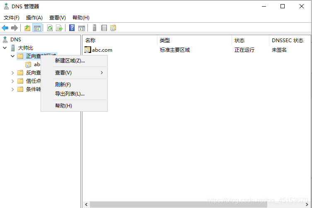Select the abc.com row name
This screenshot has width=312, height=208.
[102, 50]
